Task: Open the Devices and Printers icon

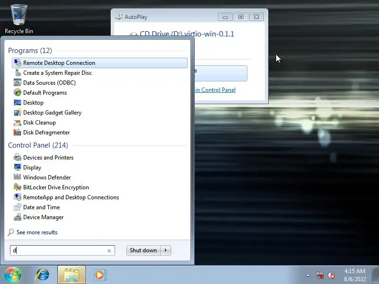Action: (x=18, y=158)
